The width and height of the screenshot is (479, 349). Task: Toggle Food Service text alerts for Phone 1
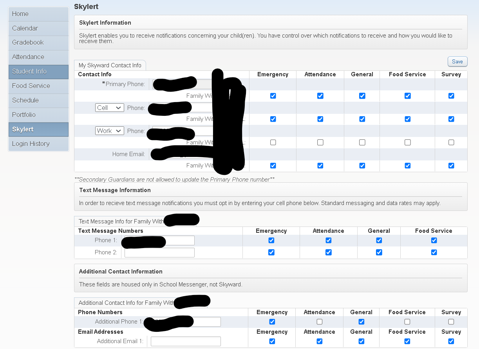click(x=434, y=240)
